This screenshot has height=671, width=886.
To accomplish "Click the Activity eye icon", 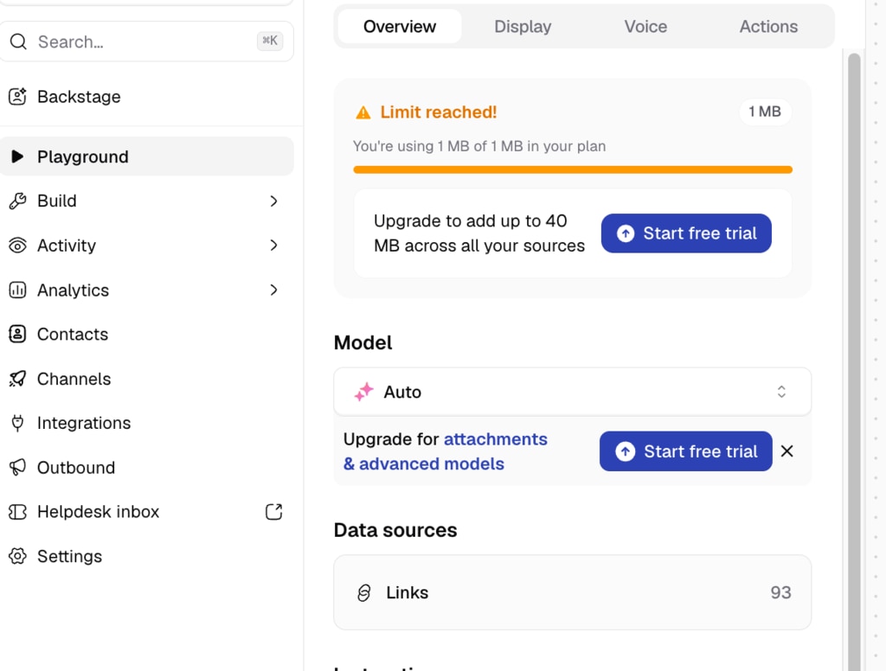I will [17, 246].
